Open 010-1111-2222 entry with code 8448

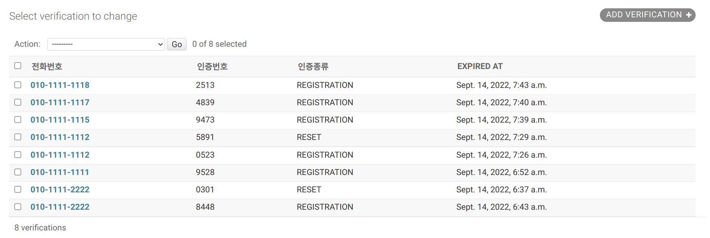coord(60,207)
